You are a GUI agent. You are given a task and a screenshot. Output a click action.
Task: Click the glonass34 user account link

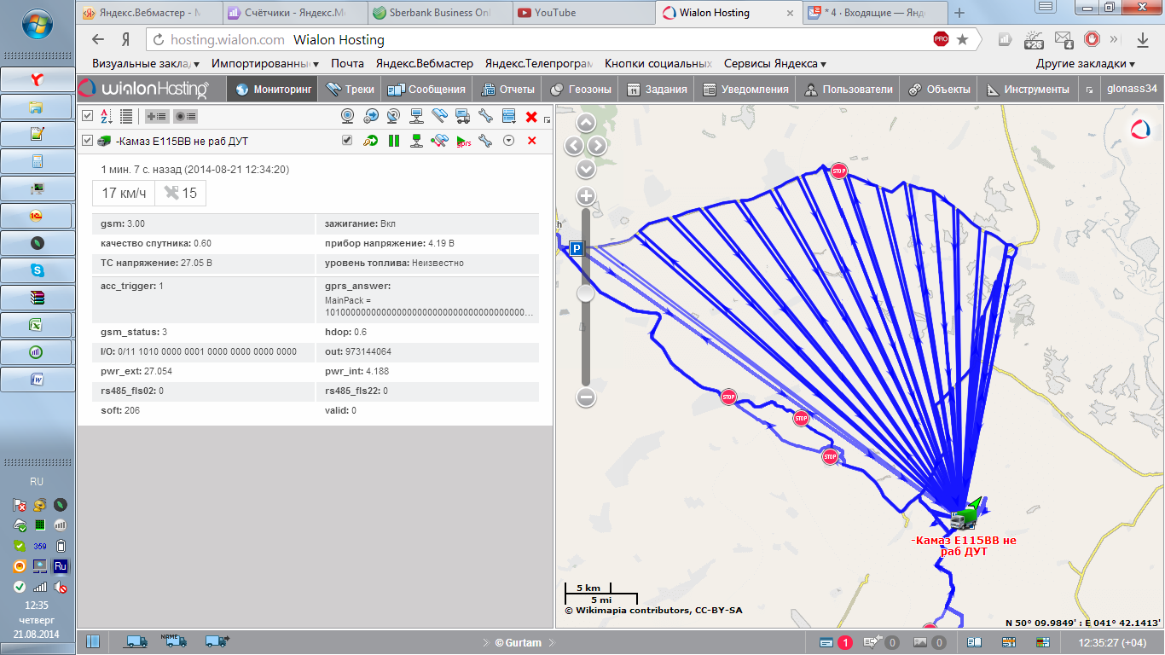point(1131,89)
